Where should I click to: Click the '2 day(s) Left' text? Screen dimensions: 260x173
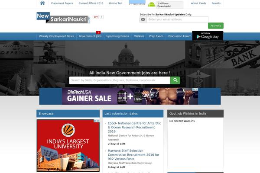click(x=117, y=144)
